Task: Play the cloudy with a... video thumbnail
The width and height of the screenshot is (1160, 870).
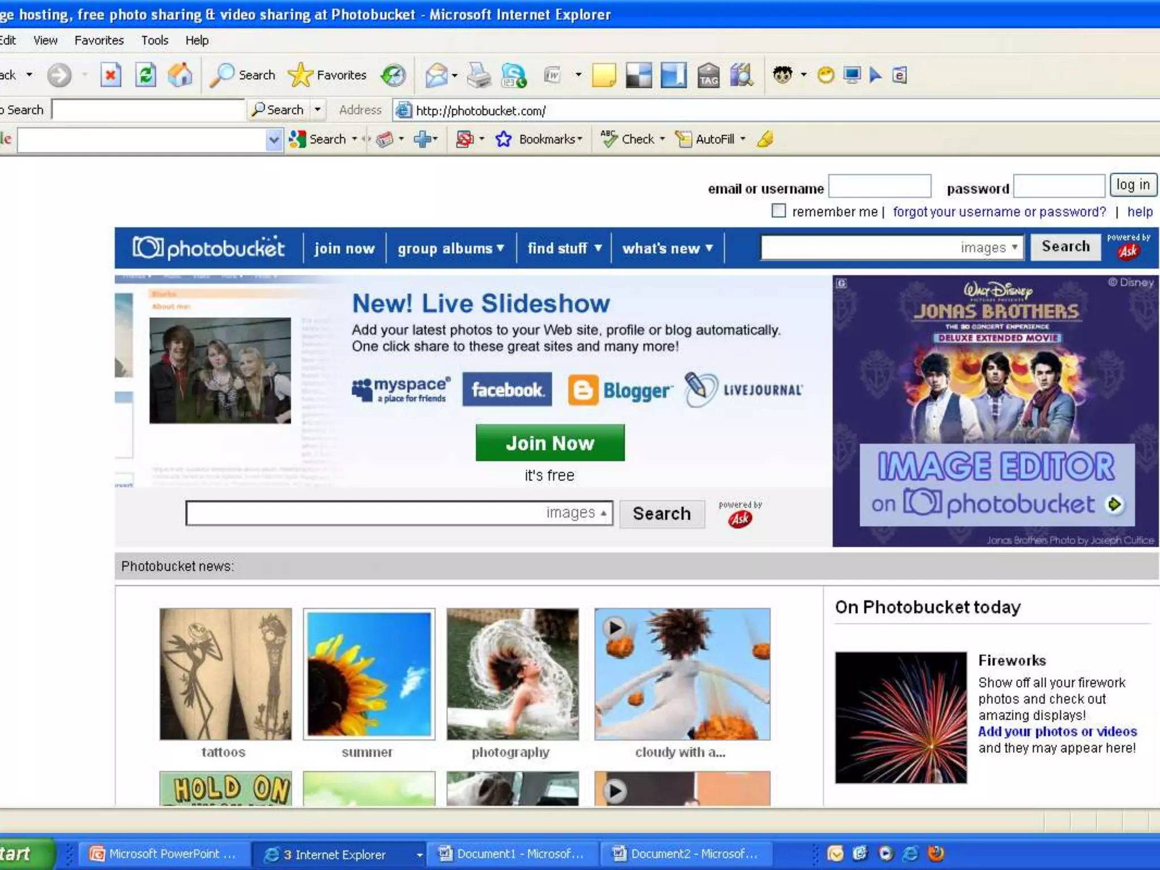Action: click(682, 674)
